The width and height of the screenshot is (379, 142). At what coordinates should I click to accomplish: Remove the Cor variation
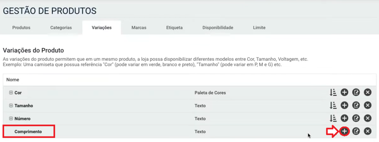(368, 92)
